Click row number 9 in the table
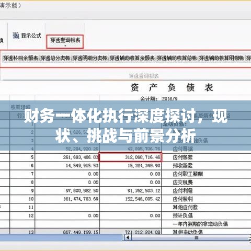Screen dimensions: 251x251 32,190
